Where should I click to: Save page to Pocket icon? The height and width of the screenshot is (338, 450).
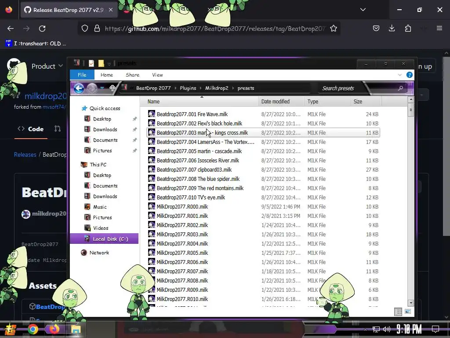376,28
